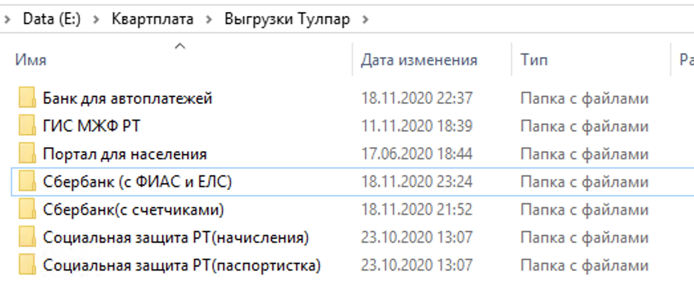Select the Портал для населения folder icon
The height and width of the screenshot is (305, 694).
pos(27,154)
